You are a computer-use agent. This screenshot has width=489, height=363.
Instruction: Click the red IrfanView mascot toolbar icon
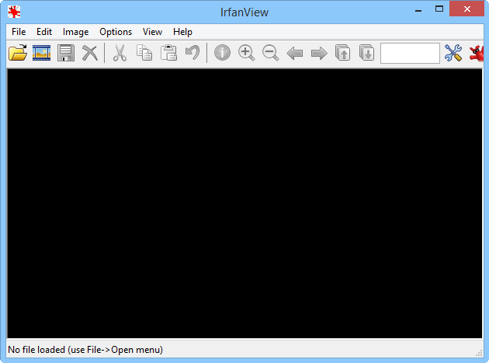coord(477,53)
